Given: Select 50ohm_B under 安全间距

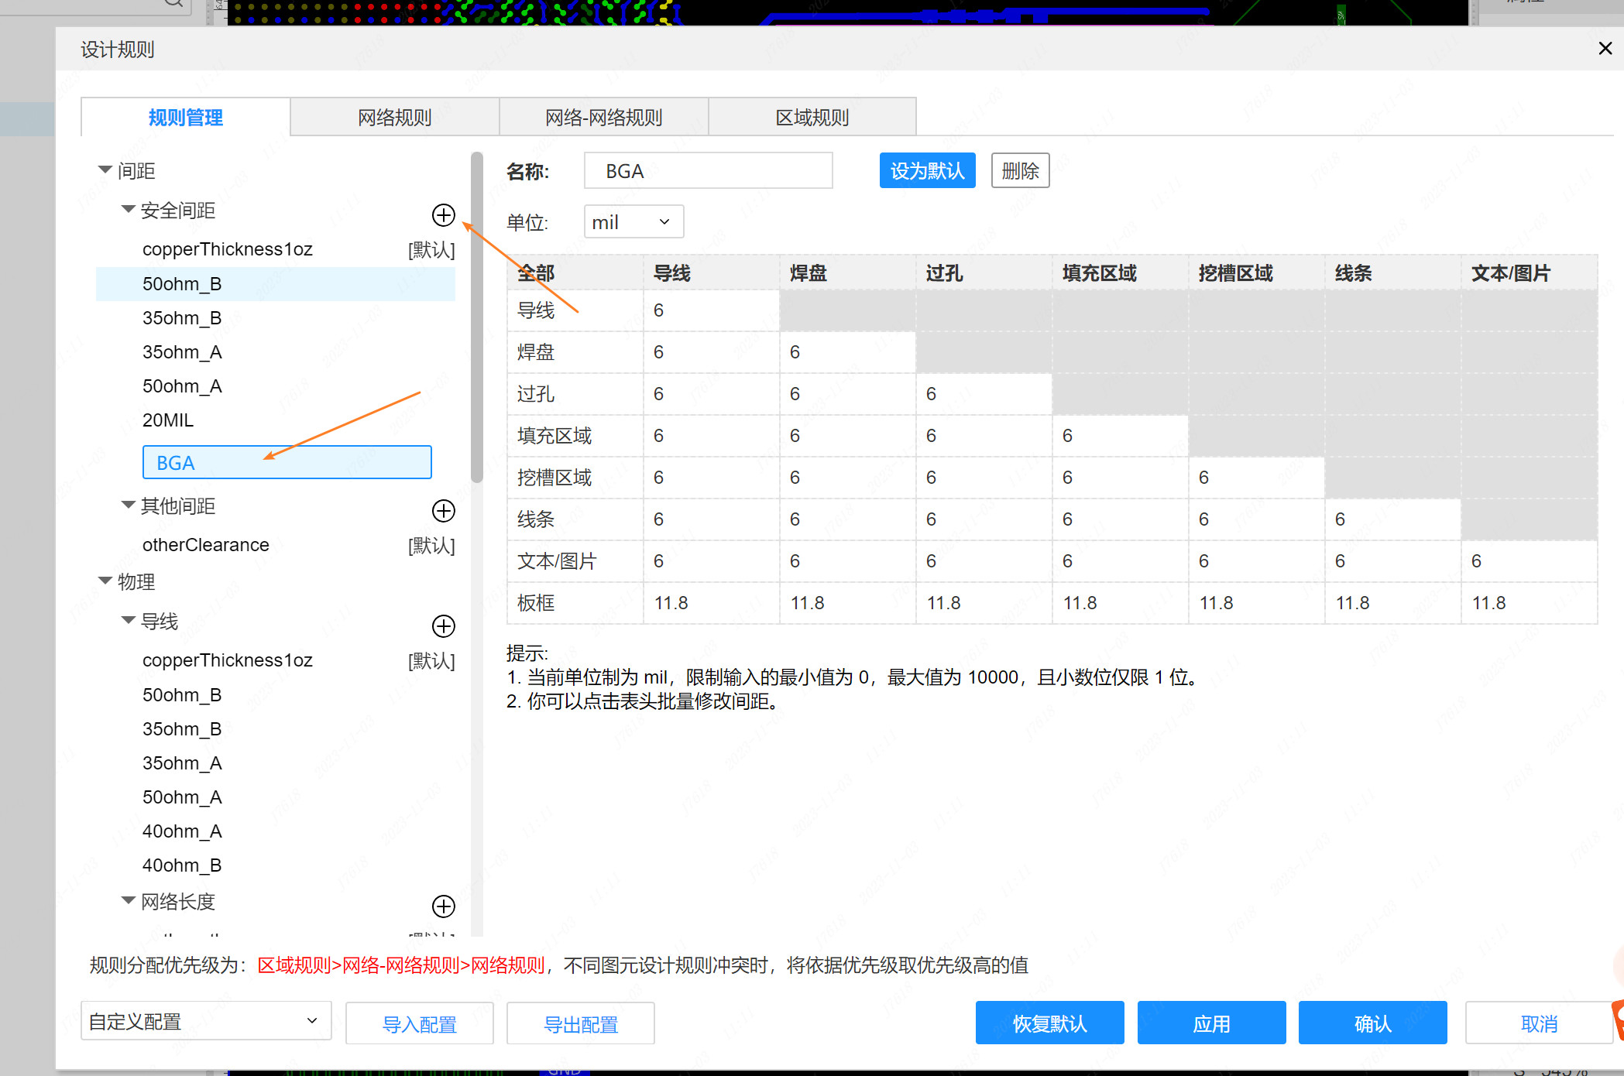Looking at the screenshot, I should point(276,284).
